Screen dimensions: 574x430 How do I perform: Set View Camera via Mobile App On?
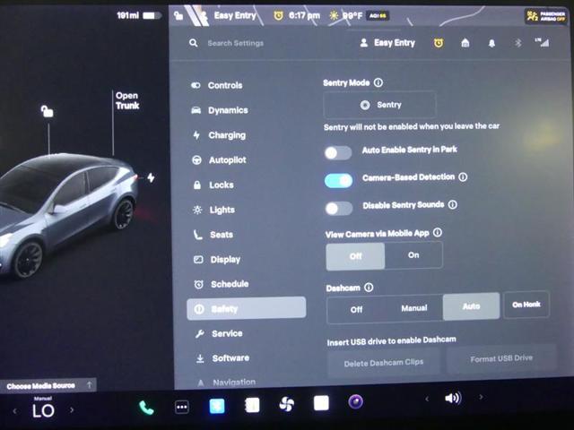(413, 255)
